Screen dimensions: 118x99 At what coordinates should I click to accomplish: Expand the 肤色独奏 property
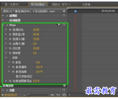click(x=9, y=71)
